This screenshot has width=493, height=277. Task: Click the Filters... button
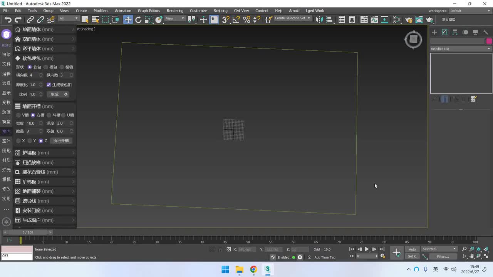pos(442,257)
